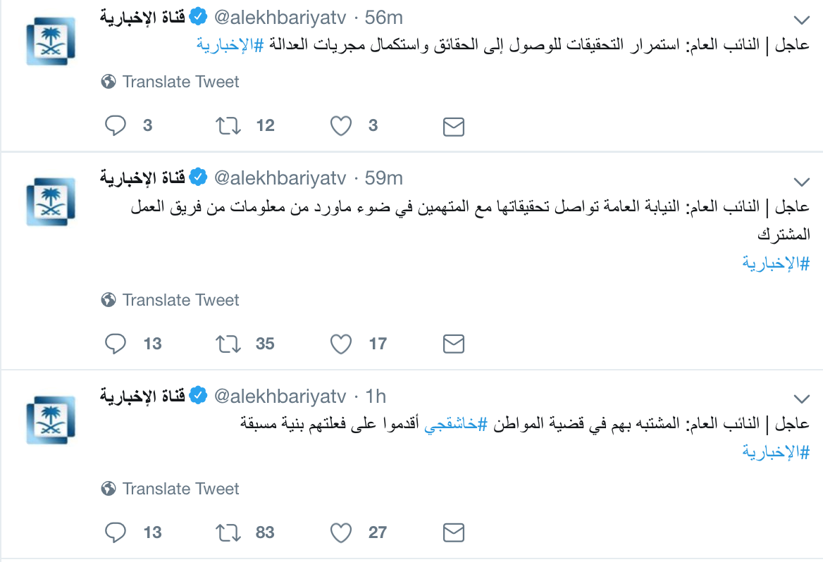Viewport: 823px width, 562px height.
Task: Open options chevron on 56m tweet
Action: coord(801,20)
